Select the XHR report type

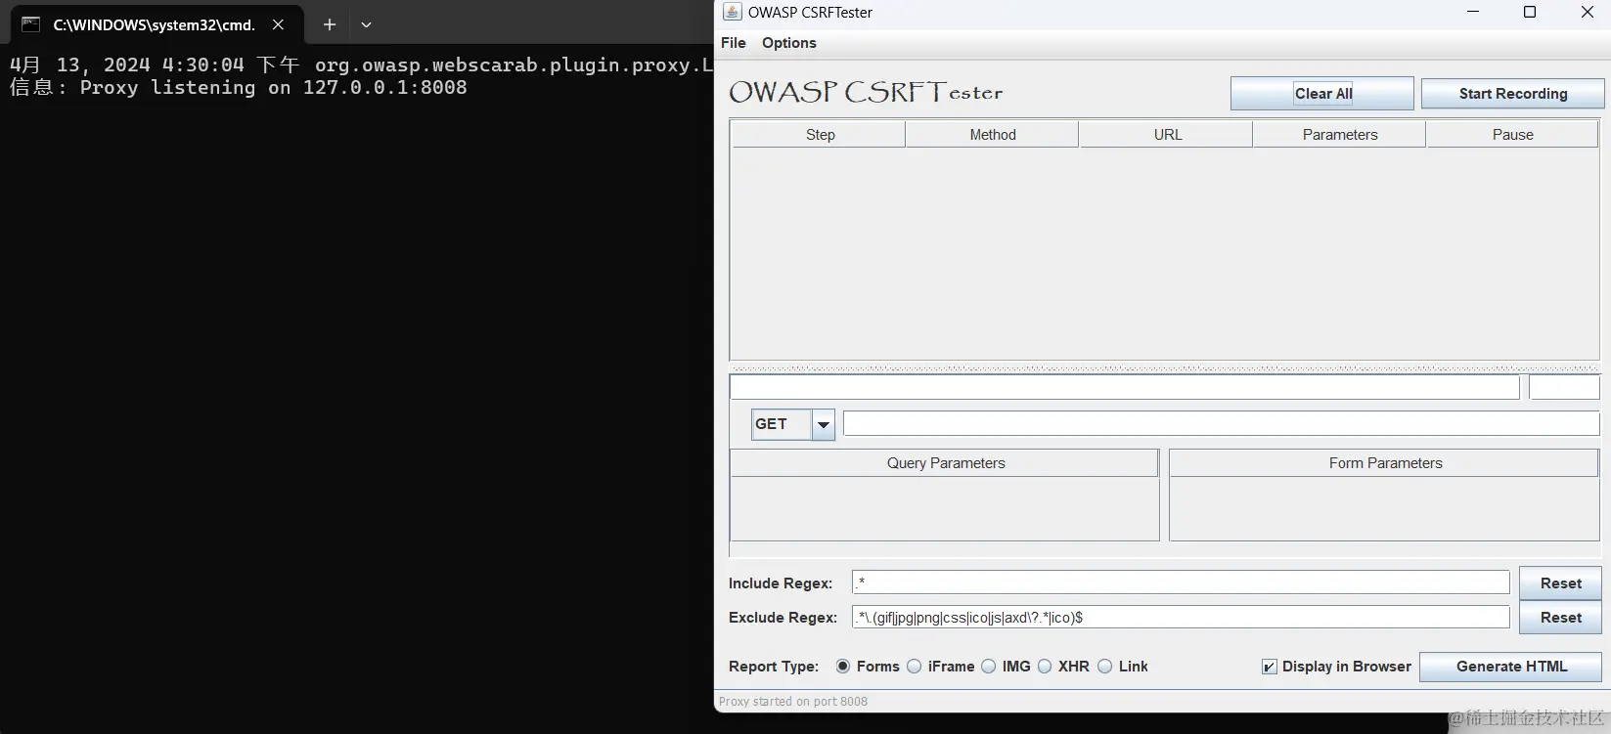tap(1045, 667)
